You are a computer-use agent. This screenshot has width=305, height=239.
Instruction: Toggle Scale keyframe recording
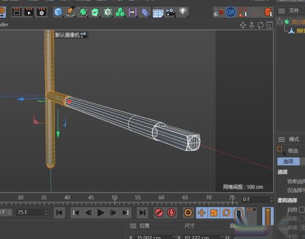coord(213,213)
